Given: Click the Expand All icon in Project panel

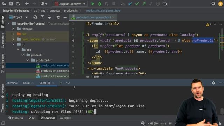Looking at the screenshot, I should pos(42,17).
